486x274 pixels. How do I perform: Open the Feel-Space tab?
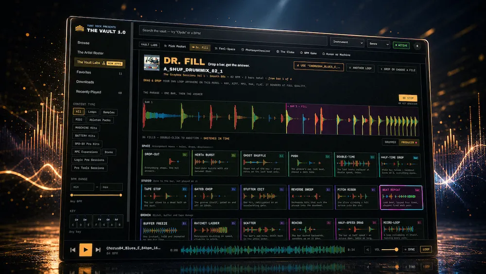(x=225, y=49)
